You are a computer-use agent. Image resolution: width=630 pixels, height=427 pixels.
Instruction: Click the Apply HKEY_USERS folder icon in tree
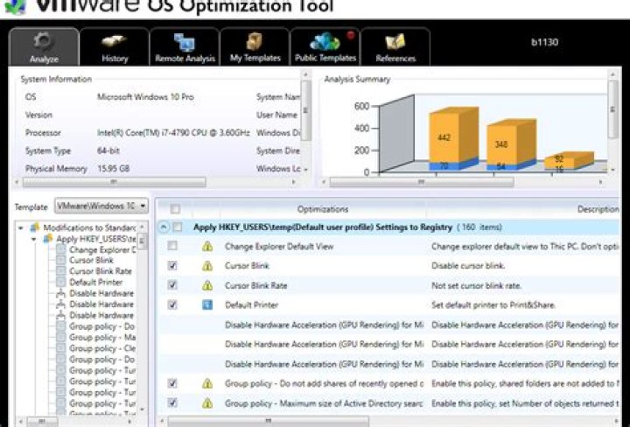(x=48, y=239)
